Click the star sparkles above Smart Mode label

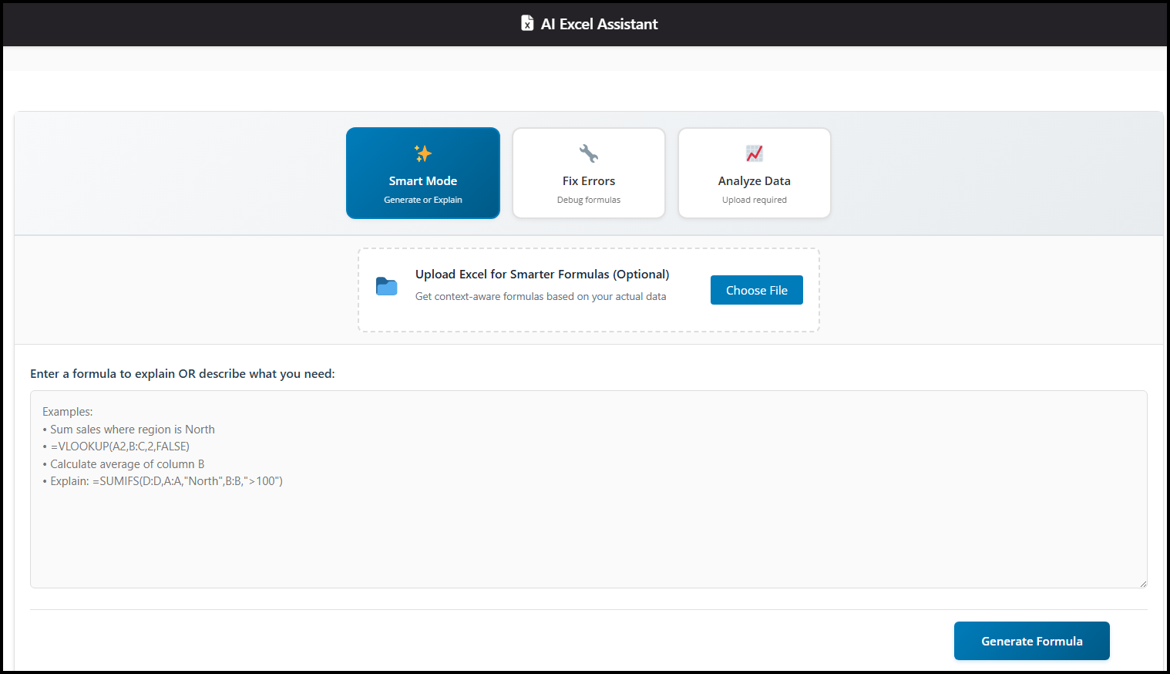pyautogui.click(x=422, y=153)
